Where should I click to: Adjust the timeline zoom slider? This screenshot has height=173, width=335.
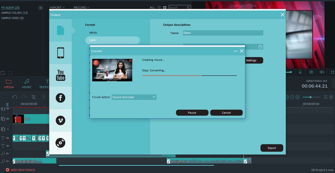[311, 97]
